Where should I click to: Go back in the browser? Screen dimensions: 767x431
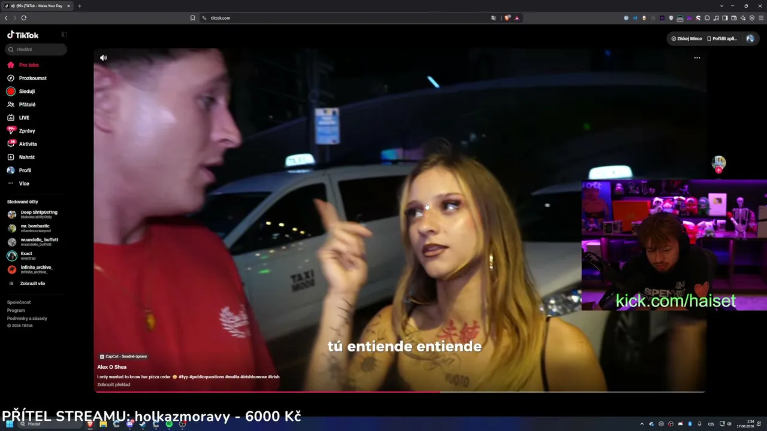[x=6, y=18]
